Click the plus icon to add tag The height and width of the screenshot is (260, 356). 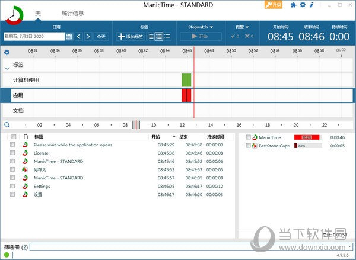tap(121, 37)
